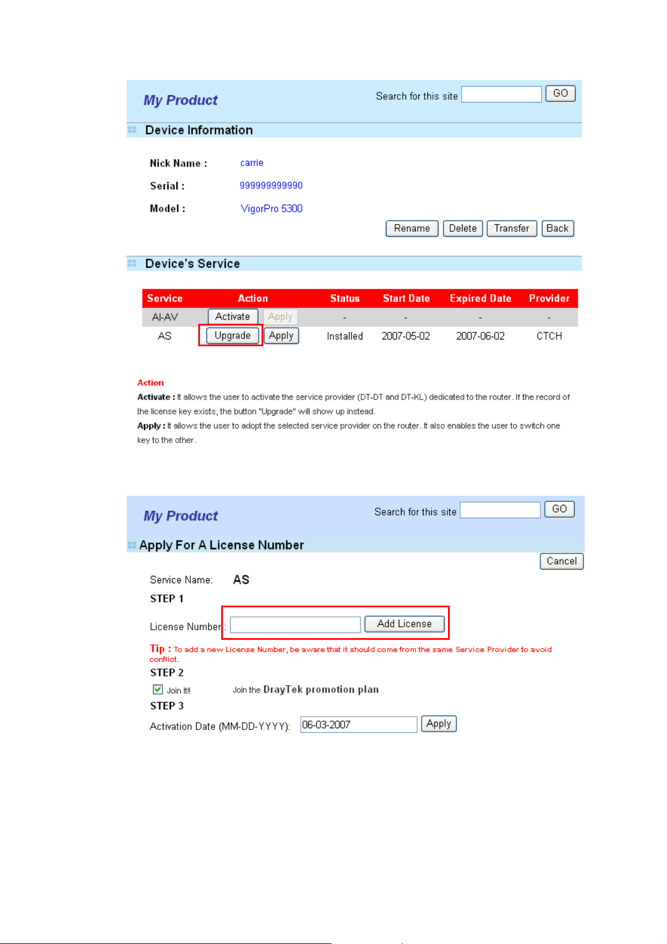This screenshot has height=944, width=667.
Task: Click the 'Status' column header
Action: coord(345,299)
